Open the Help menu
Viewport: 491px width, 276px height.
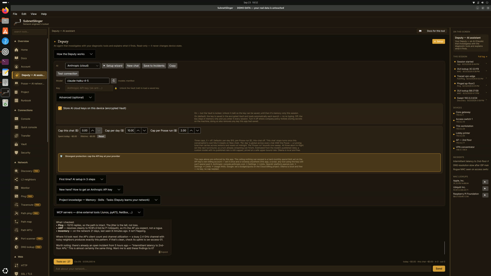(x=44, y=14)
